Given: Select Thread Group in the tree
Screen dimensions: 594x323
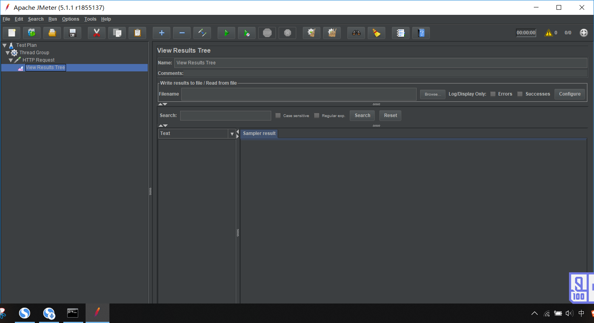Looking at the screenshot, I should click(34, 53).
